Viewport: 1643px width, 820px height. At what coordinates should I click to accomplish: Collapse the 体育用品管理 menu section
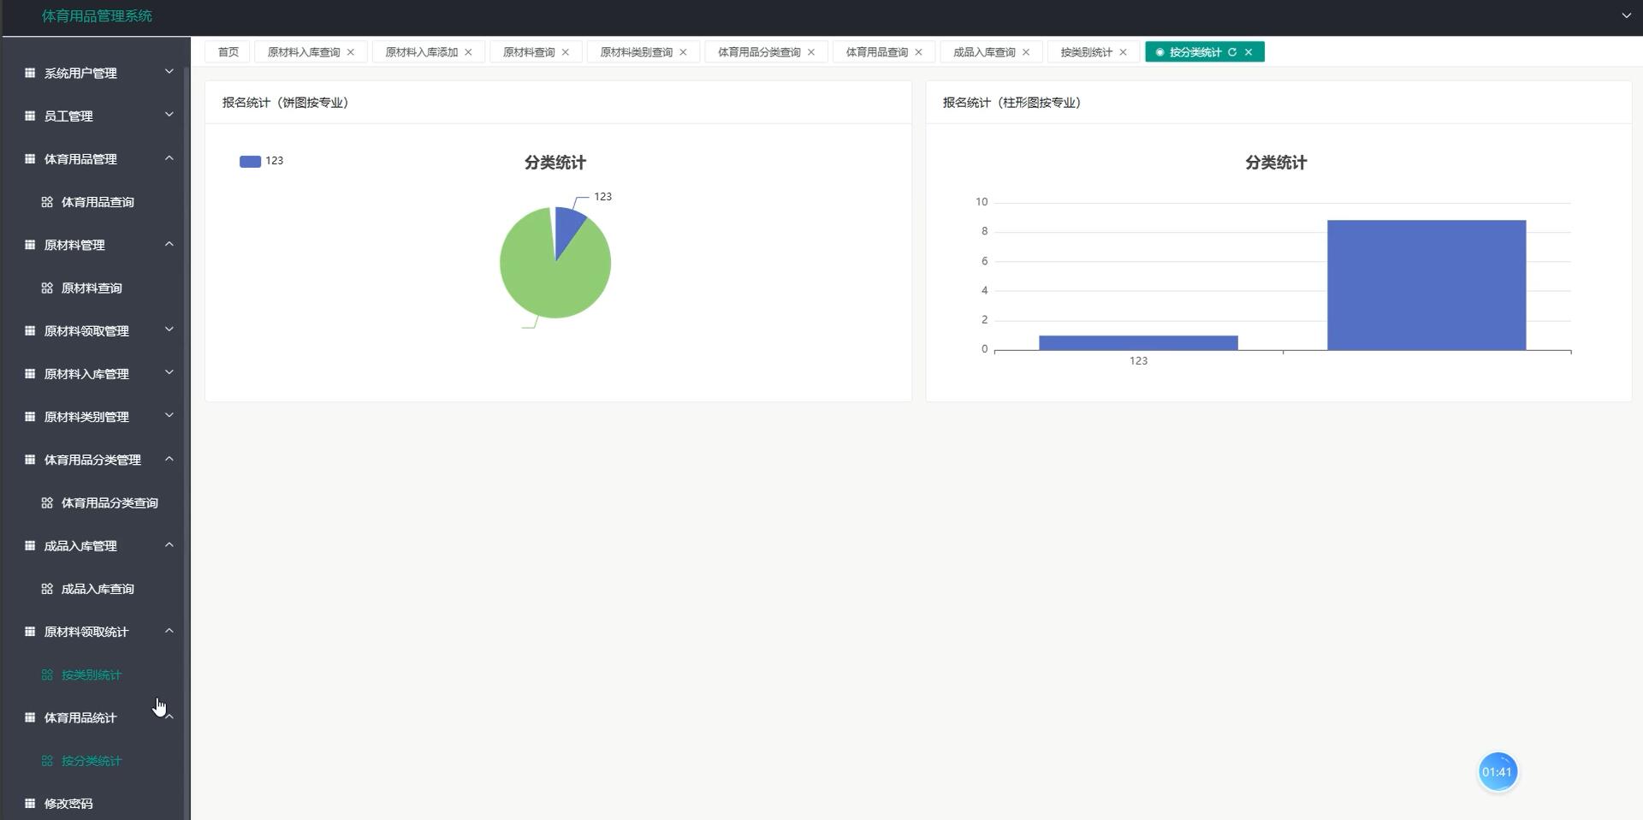(169, 158)
